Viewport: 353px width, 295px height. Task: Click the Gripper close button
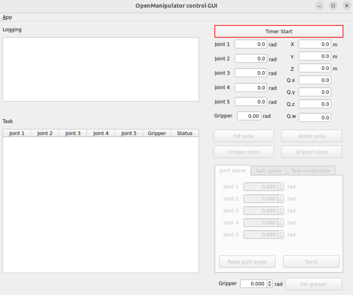point(312,152)
